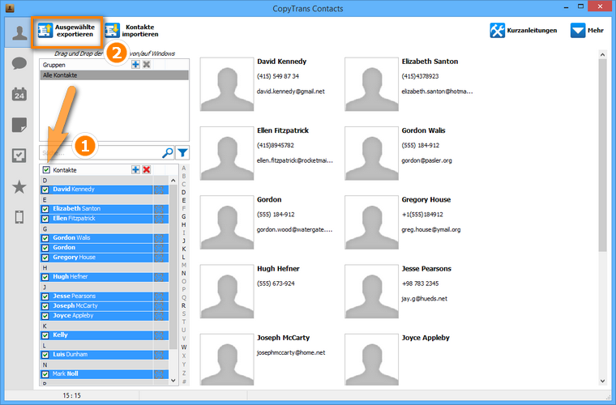Open the Favorites star section in the sidebar
This screenshot has width=616, height=405.
(19, 187)
